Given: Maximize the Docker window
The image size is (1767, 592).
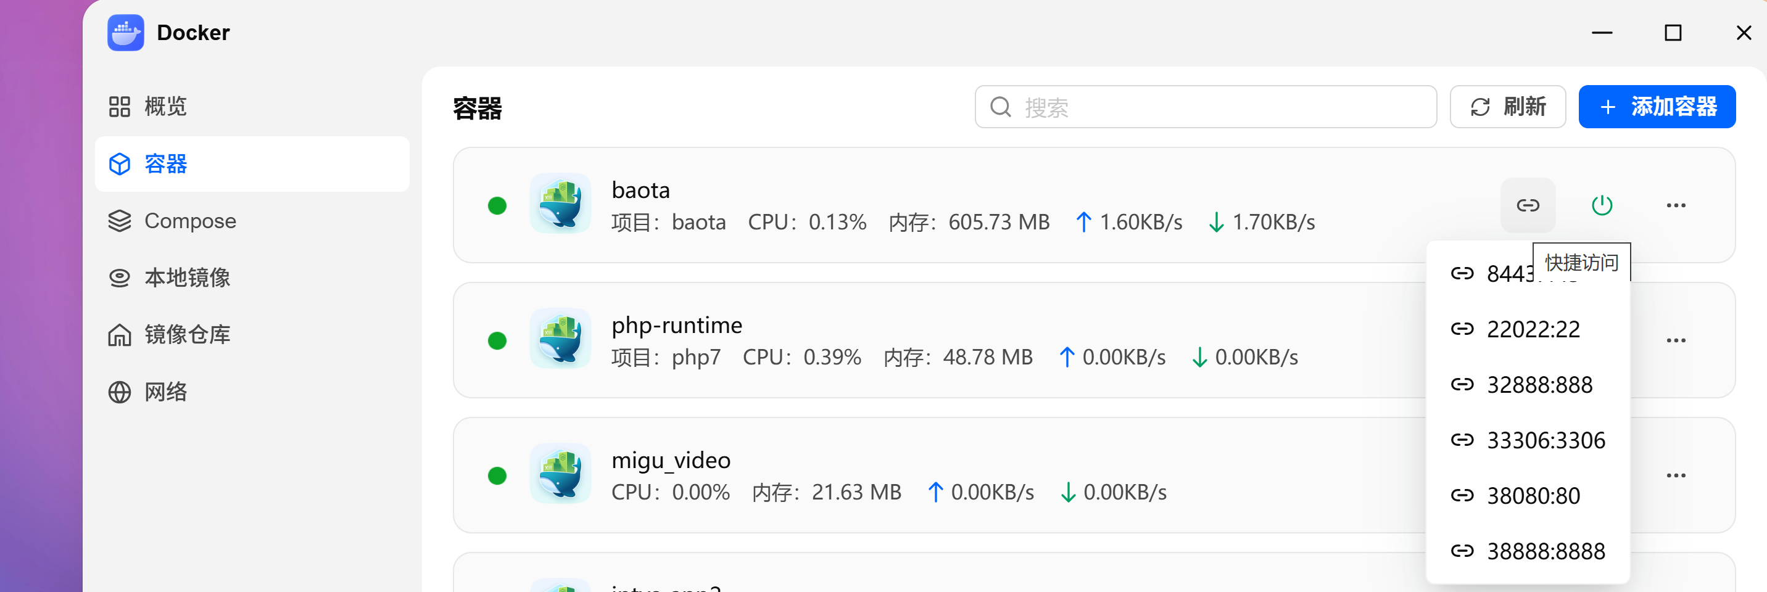Looking at the screenshot, I should click(x=1673, y=32).
